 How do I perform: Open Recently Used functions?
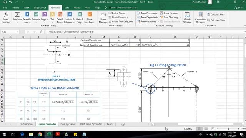coord(27,18)
